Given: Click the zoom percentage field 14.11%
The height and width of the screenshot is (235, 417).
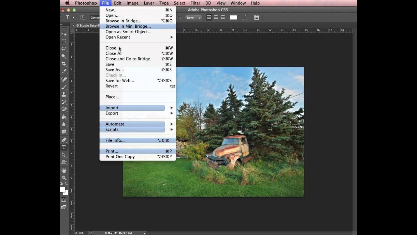Looking at the screenshot, I should pos(79,233).
